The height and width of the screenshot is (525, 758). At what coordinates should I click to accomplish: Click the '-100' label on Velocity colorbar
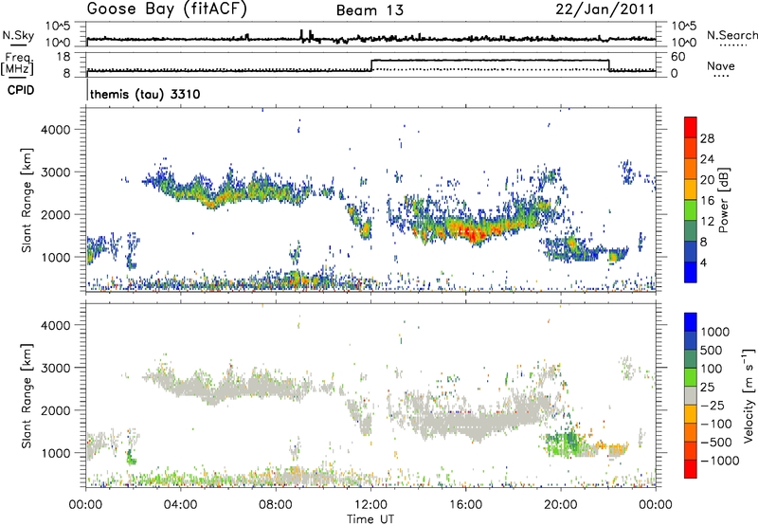[716, 424]
